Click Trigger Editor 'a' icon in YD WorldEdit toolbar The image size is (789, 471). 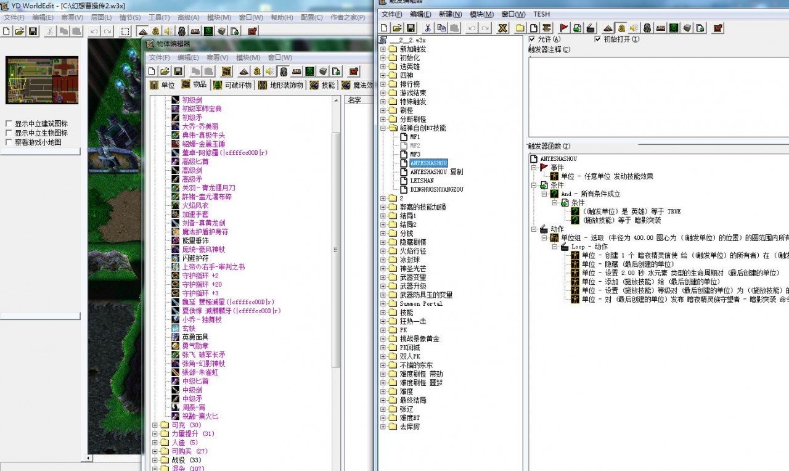155,31
